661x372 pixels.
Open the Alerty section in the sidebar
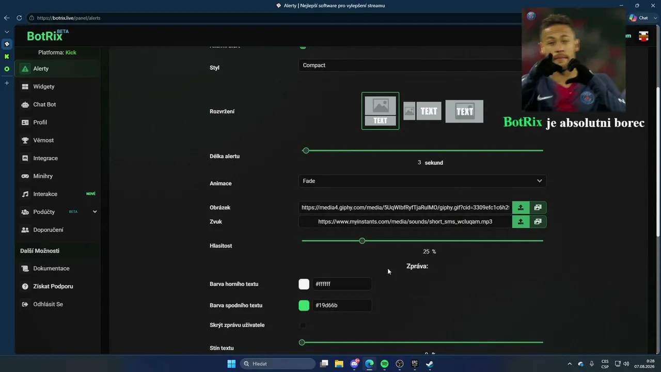point(58,69)
